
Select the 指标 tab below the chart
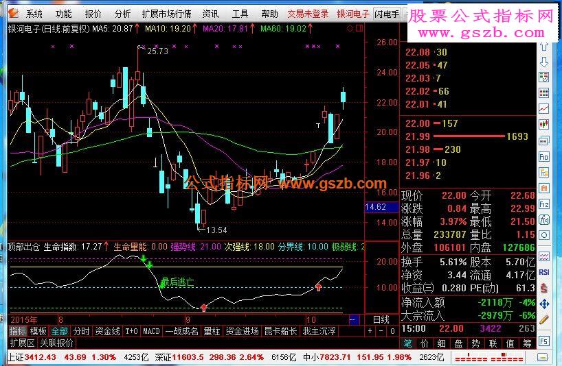click(x=18, y=331)
